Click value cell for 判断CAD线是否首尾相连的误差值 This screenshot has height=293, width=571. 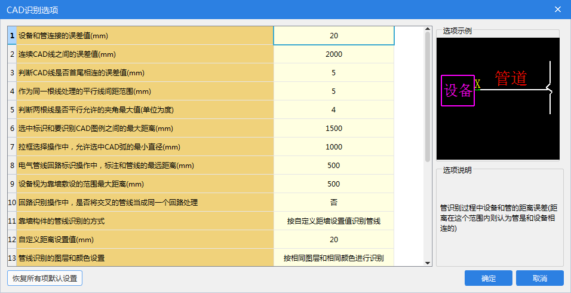pyautogui.click(x=333, y=73)
